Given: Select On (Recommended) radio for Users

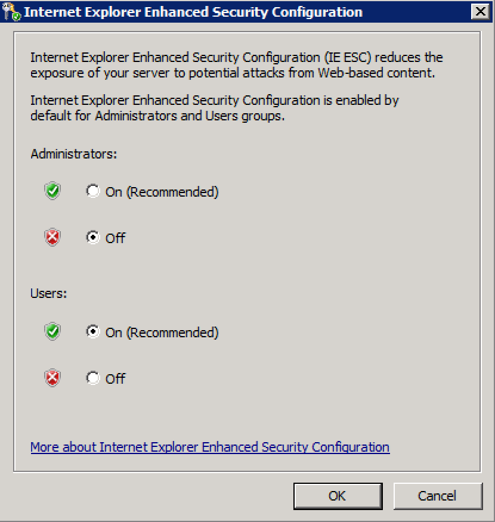Looking at the screenshot, I should pos(92,331).
